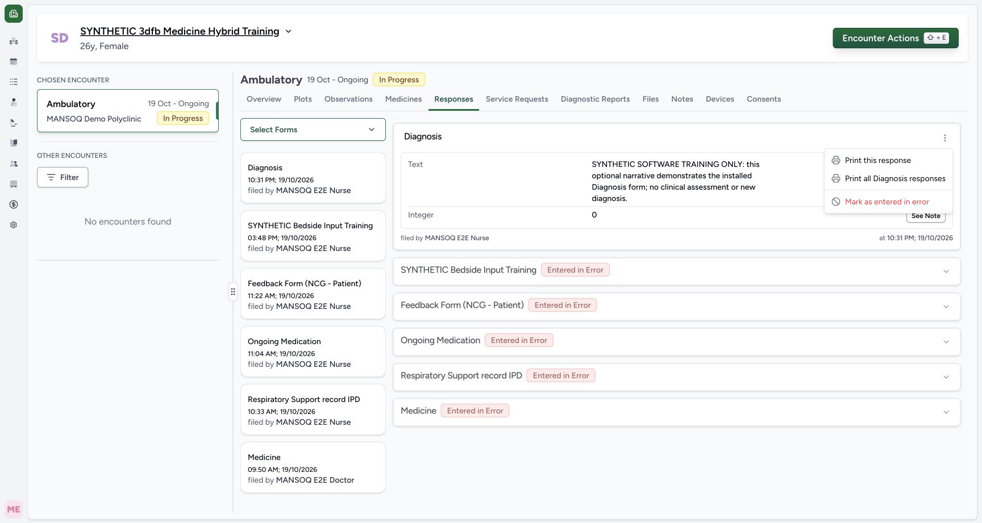Screen dimensions: 982x523
Task: Click the SD patient avatar
Action: click(60, 38)
